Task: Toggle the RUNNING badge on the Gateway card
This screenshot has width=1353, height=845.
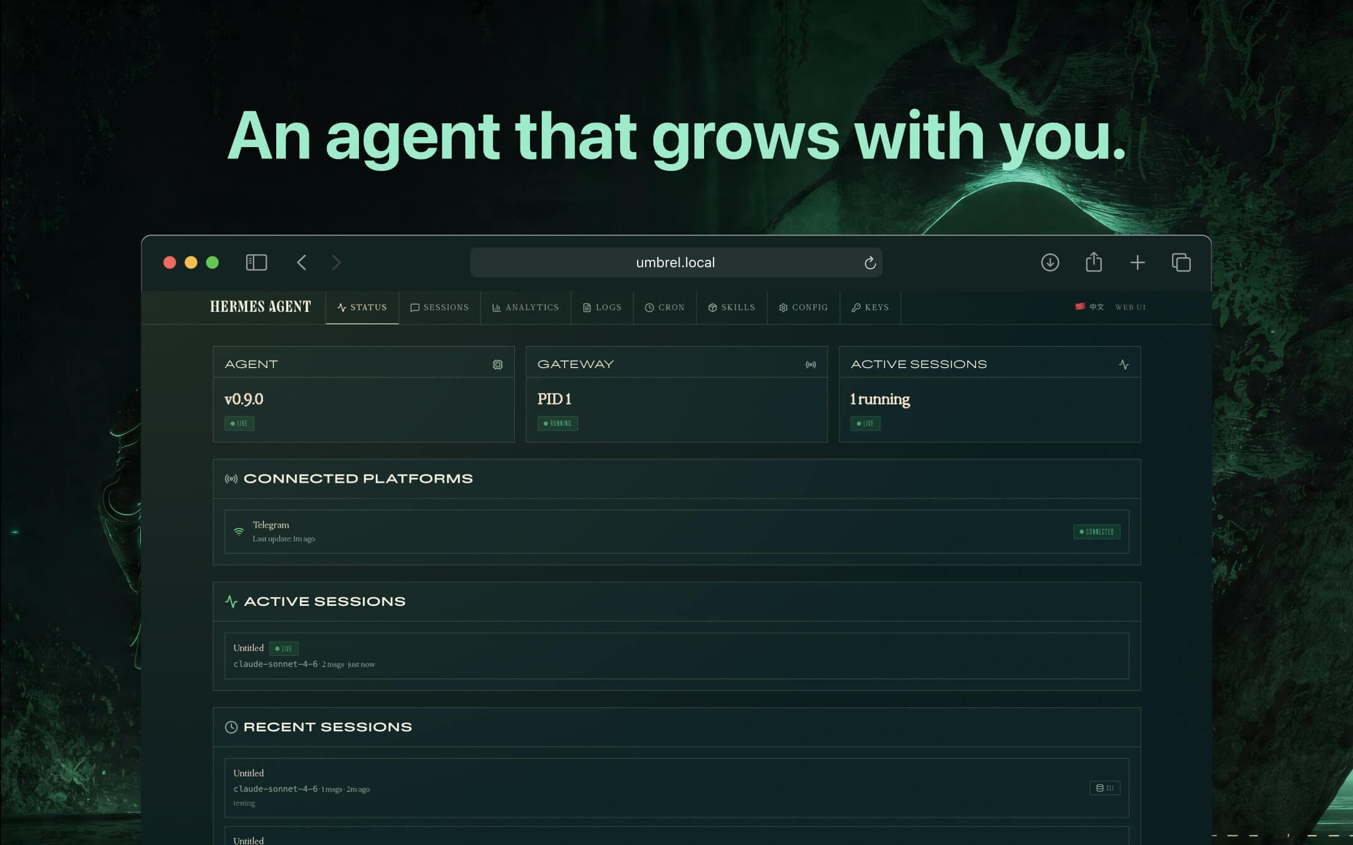Action: click(x=557, y=423)
